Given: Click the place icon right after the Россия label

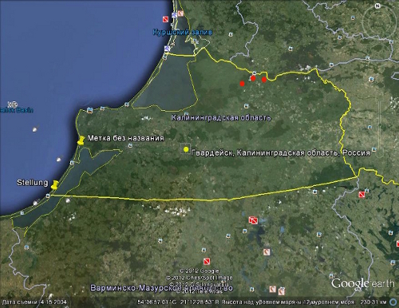Looking at the screenshot, I should coord(373,150).
